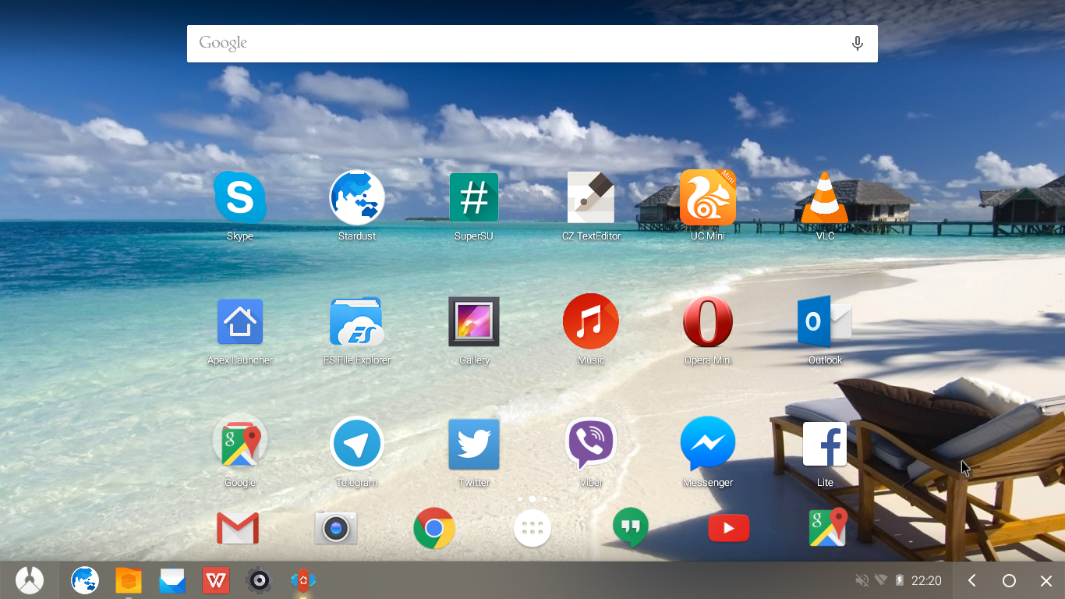Start voice search with the microphone icon
1065x599 pixels.
tap(858, 44)
